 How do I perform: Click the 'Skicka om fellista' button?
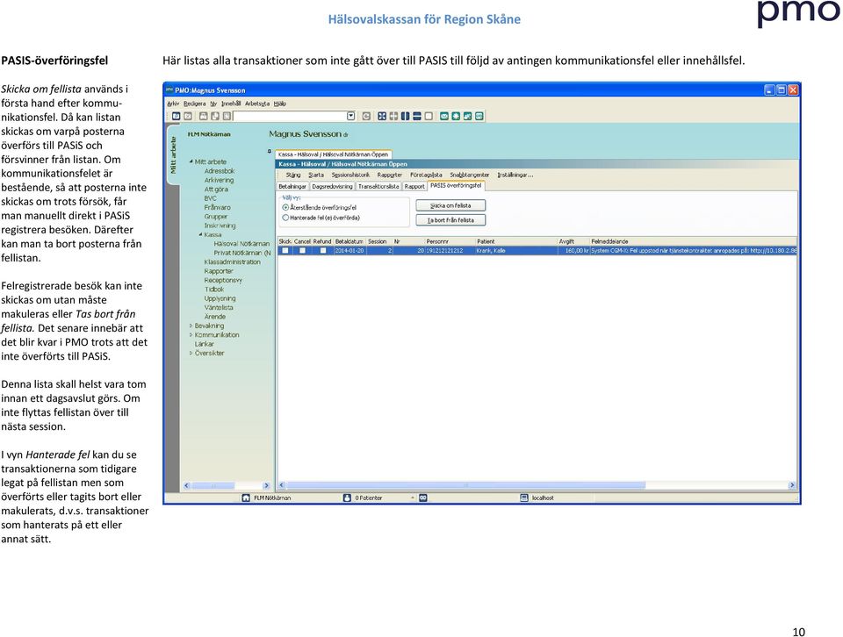point(450,205)
